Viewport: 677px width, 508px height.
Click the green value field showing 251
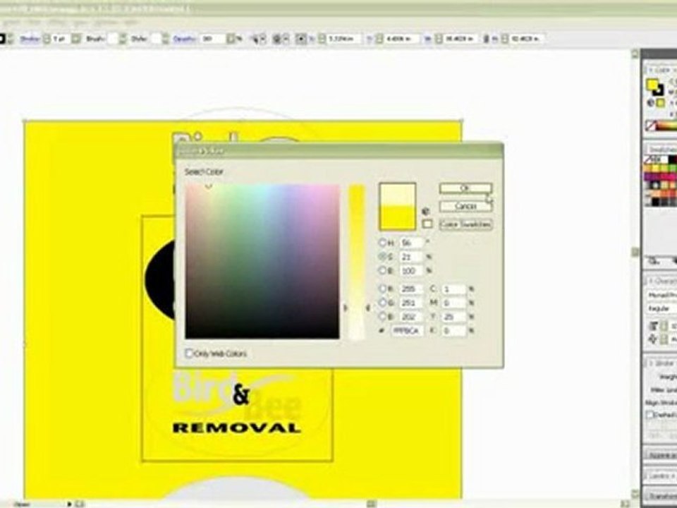pos(410,303)
